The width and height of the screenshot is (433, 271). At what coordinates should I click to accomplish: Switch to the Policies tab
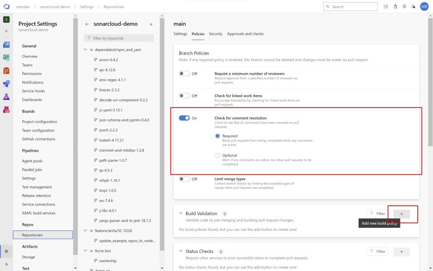tap(198, 34)
